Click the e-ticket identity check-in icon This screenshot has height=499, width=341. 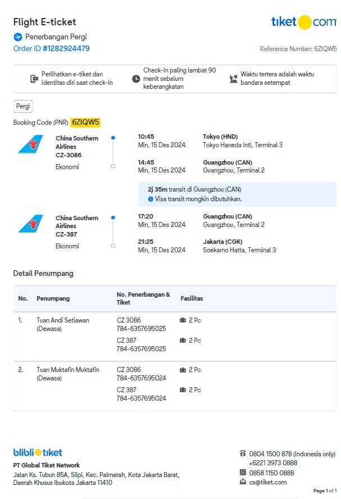pos(34,79)
